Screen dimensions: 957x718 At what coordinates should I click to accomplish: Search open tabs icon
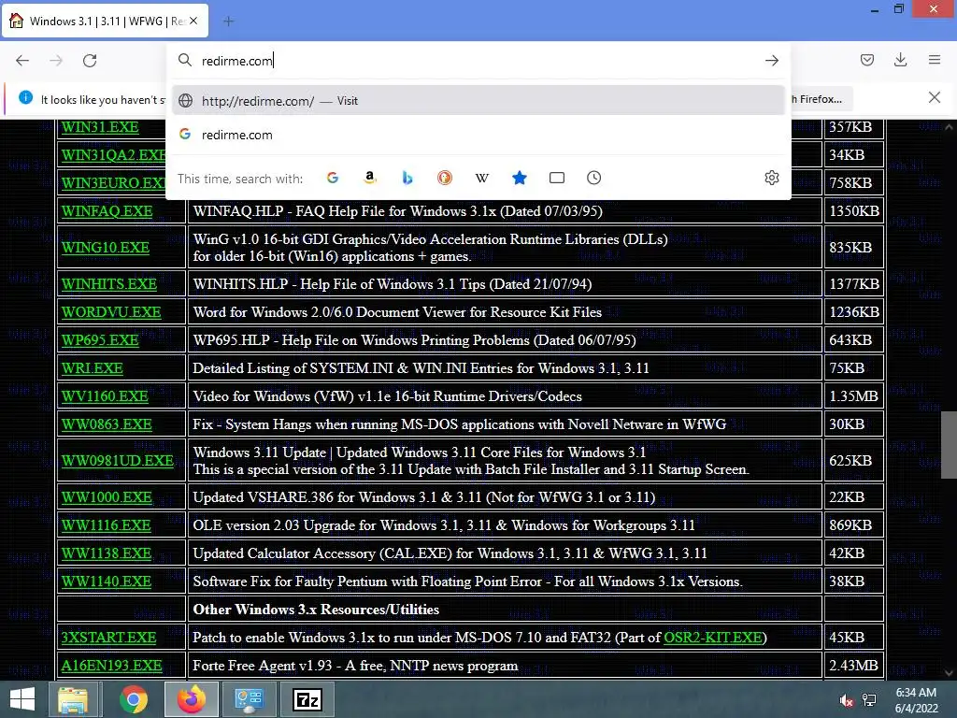pos(557,178)
